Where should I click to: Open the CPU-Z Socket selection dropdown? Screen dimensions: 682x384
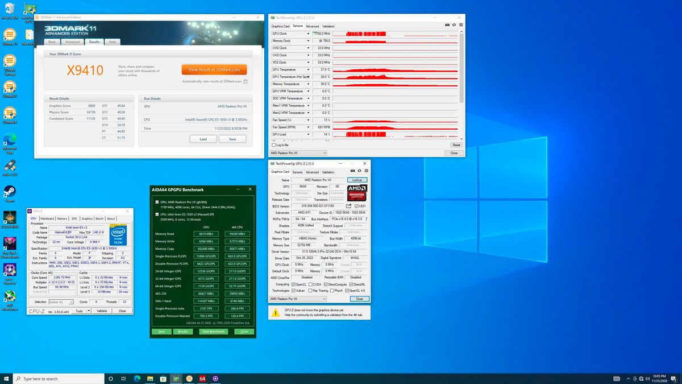point(61,302)
